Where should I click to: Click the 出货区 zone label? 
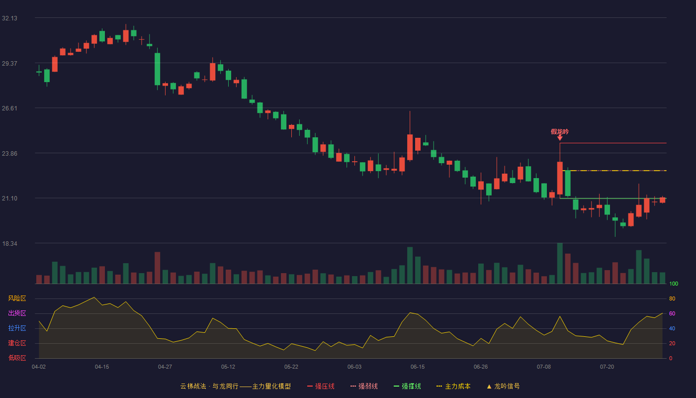pos(17,313)
